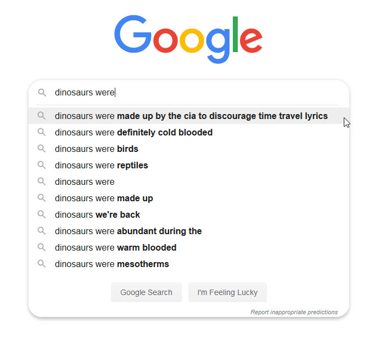380x340 pixels.
Task: Click magnifier icon beside 'definitely cold blooded' suggestion
Action: (42, 132)
